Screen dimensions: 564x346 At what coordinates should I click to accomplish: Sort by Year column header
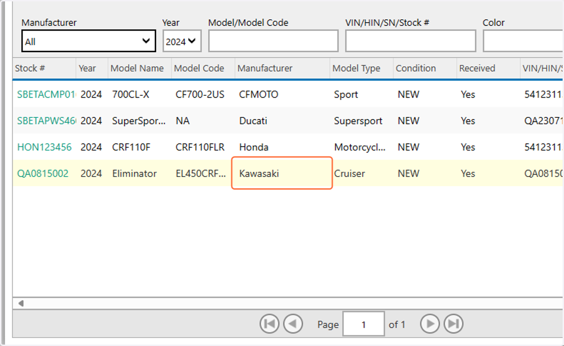coord(92,68)
